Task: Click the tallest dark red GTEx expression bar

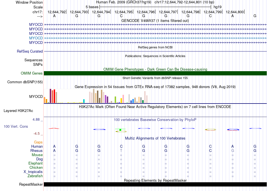Action: click(50, 96)
